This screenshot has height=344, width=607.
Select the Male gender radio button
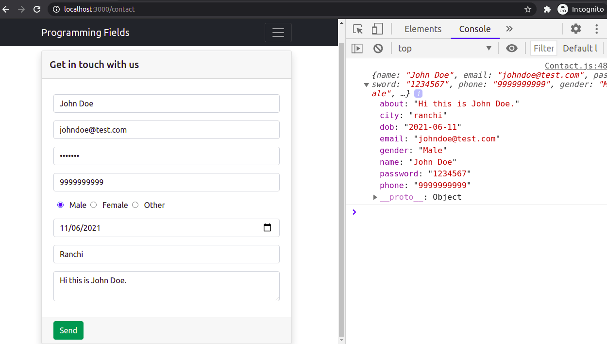coord(60,205)
